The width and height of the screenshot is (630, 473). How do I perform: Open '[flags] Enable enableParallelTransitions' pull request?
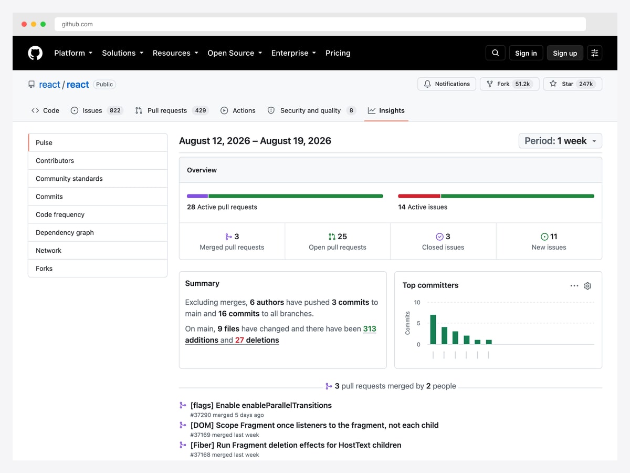point(261,405)
